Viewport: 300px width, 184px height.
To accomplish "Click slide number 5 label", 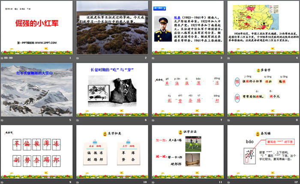I will coord(70,120).
